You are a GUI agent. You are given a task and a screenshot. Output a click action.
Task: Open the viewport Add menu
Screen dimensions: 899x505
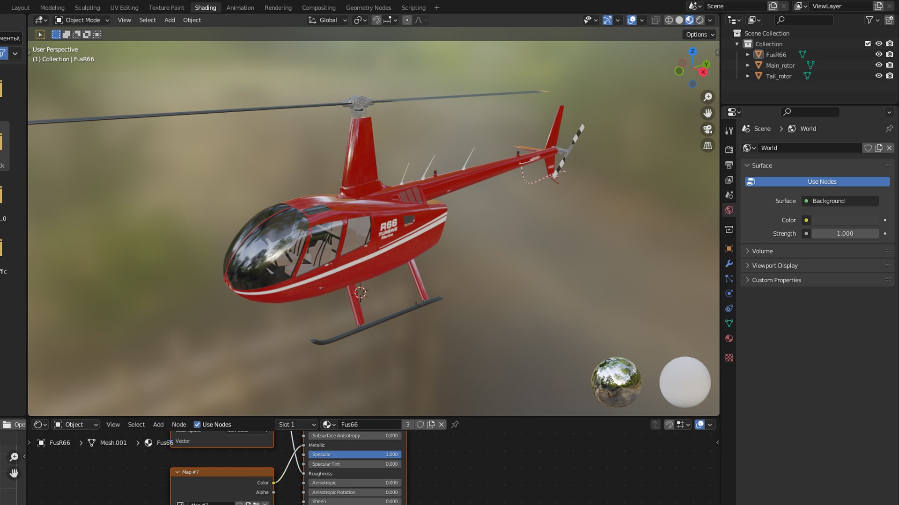(x=169, y=20)
